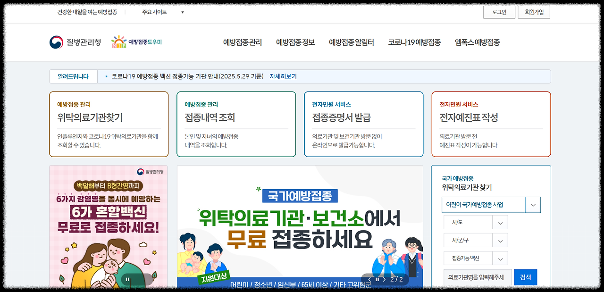Open the 예방접종관리 menu
The height and width of the screenshot is (292, 604).
tap(243, 42)
